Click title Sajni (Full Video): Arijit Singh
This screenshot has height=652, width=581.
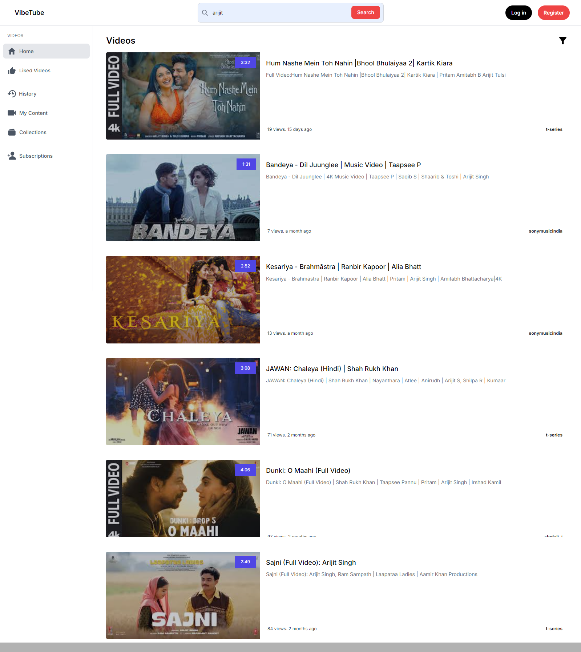tap(311, 563)
